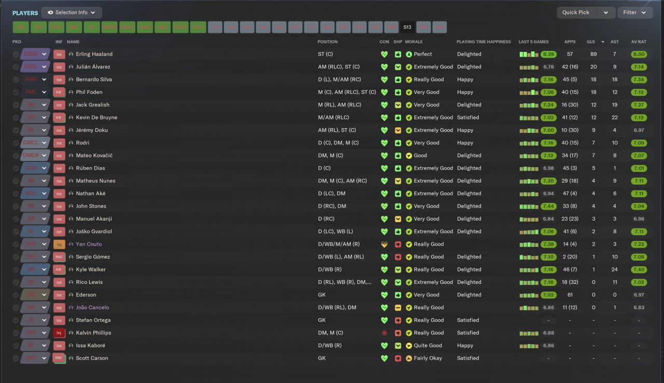The height and width of the screenshot is (383, 664).
Task: Click the red sharpness icon for Stefan Ortega
Action: pos(398,320)
